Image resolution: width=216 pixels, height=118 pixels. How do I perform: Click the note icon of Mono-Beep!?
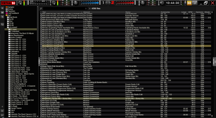(41, 80)
